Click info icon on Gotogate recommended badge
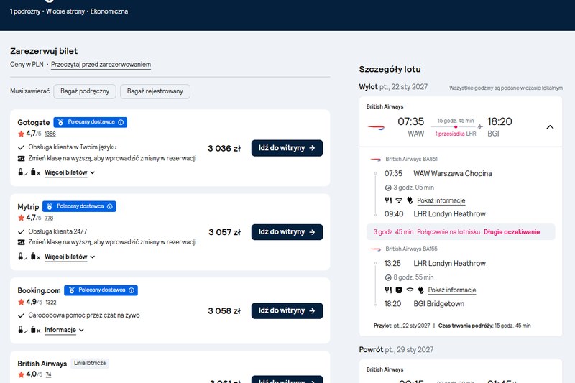This screenshot has height=383, width=575. [121, 122]
